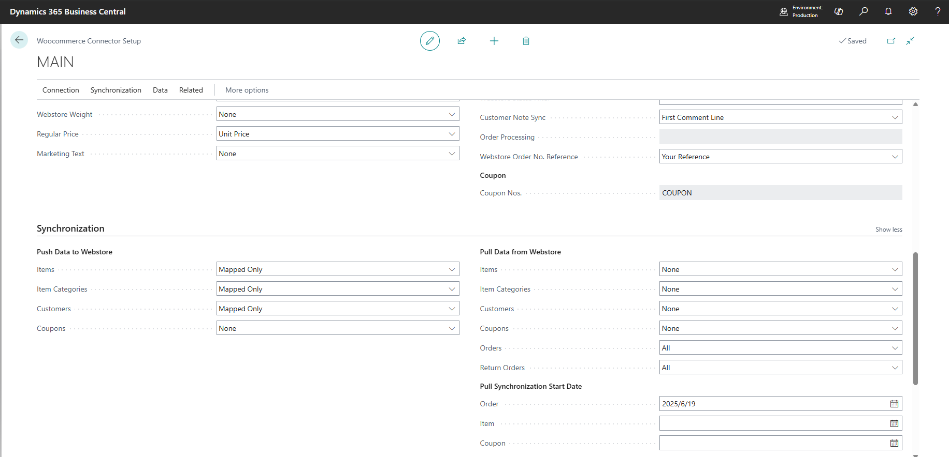Screen dimensions: 949x457
Task: Click the Coupon Nos. COUPON field
Action: 781,193
